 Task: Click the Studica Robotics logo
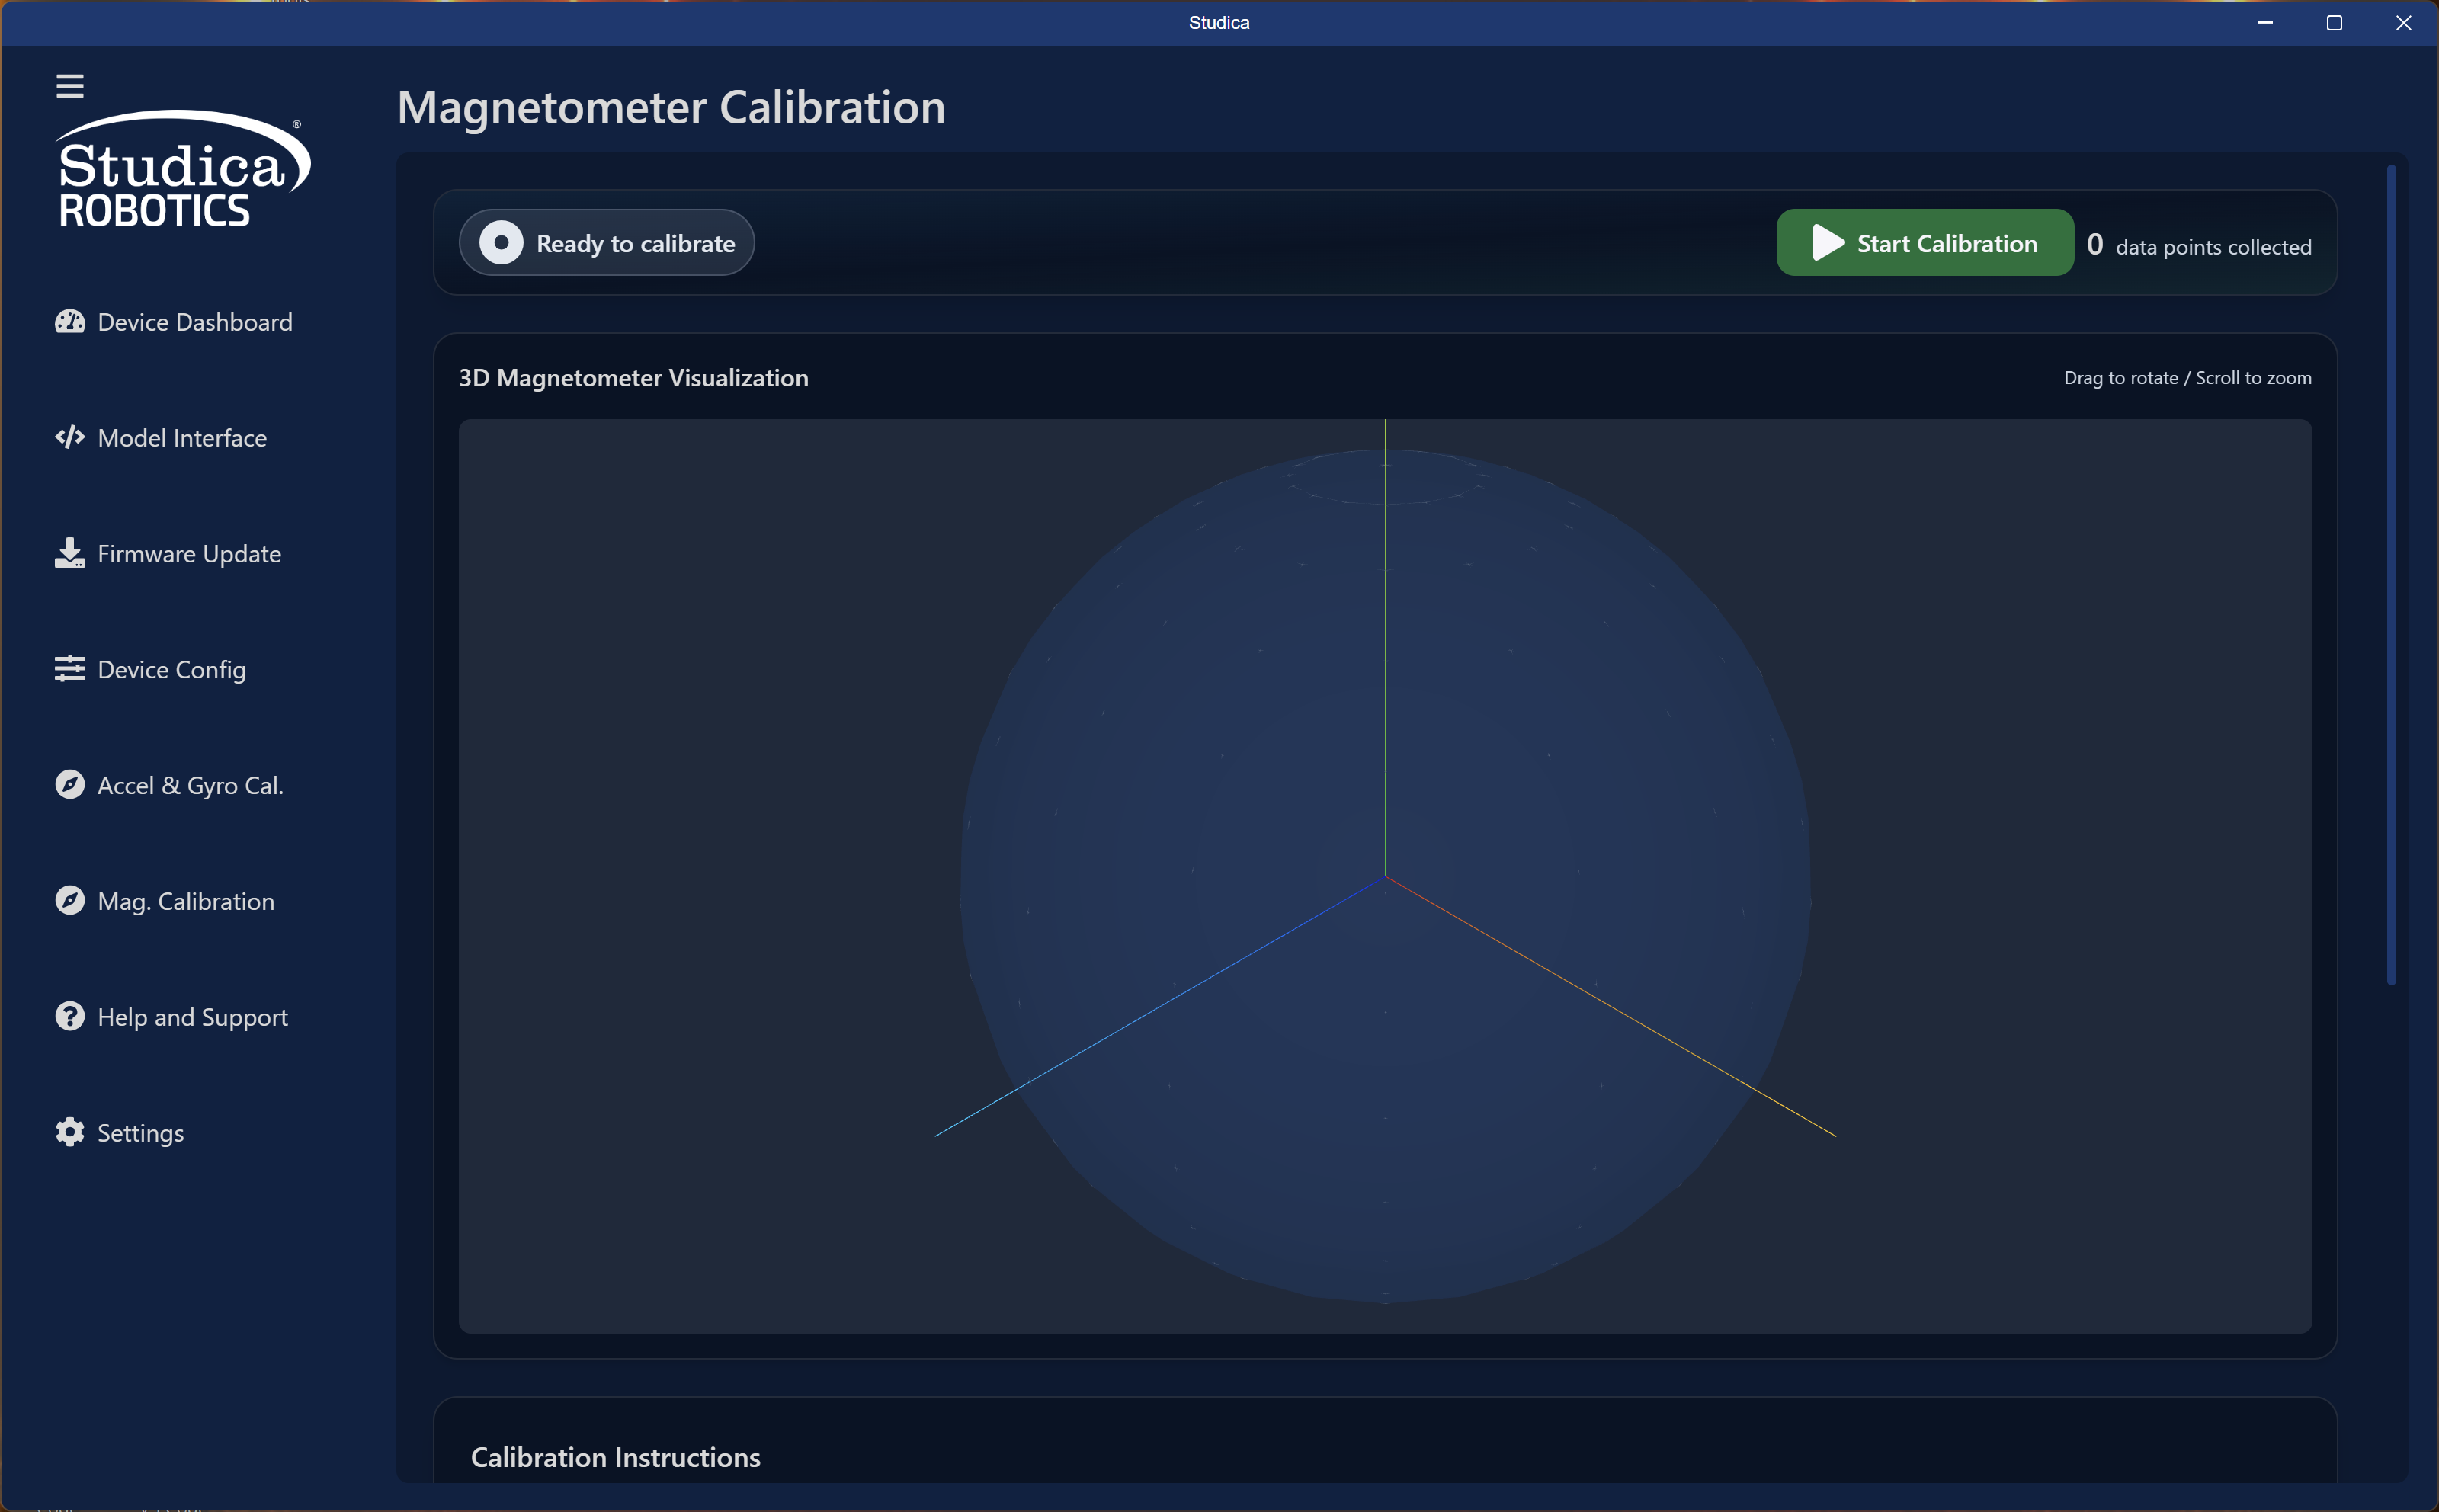[x=182, y=170]
